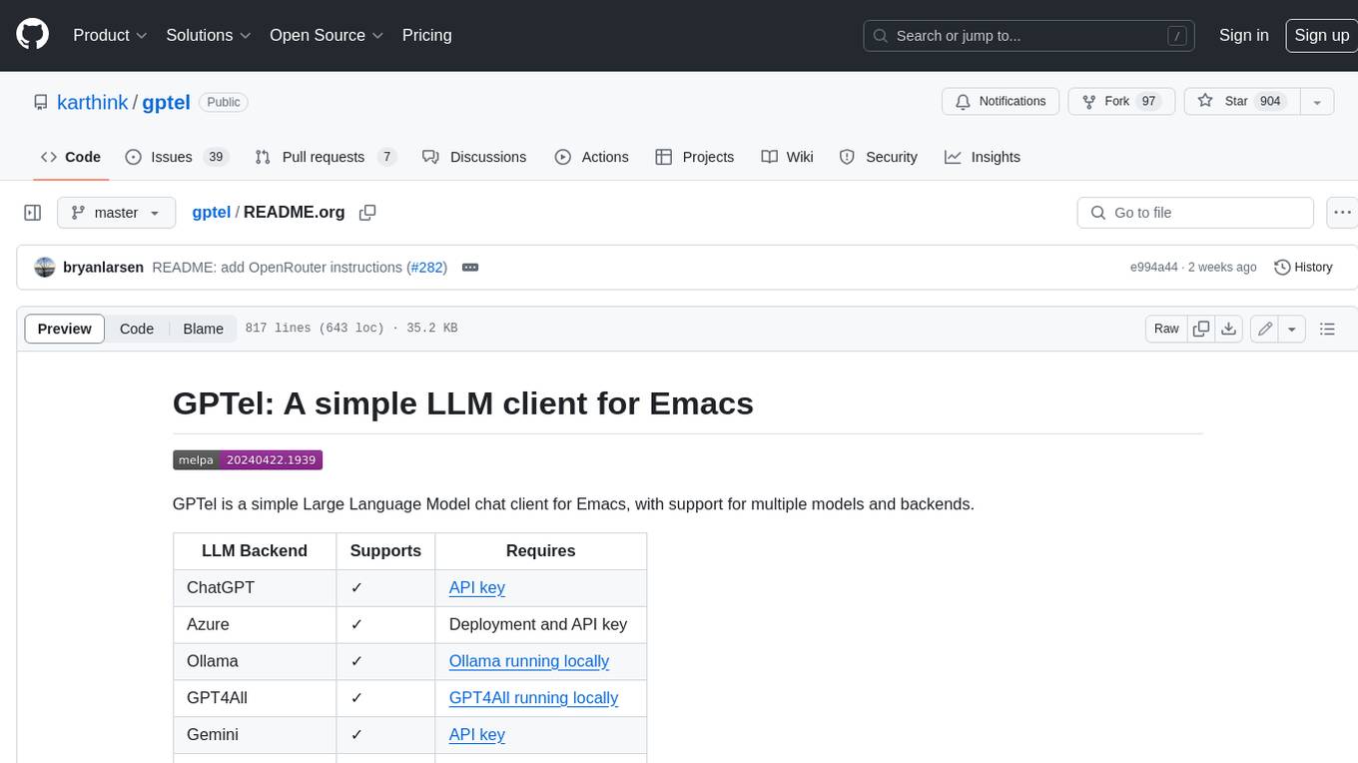Open ChatGPT API key link

coord(477,587)
